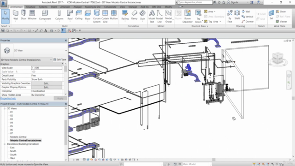The height and width of the screenshot is (166, 295).
Task: Click the ViewCube in the 3D view
Action: pos(278,59)
